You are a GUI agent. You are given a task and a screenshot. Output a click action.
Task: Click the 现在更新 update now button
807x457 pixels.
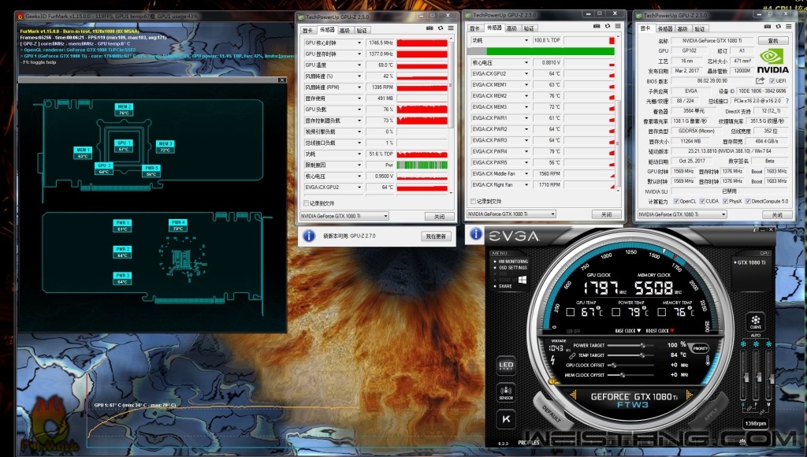tap(435, 236)
